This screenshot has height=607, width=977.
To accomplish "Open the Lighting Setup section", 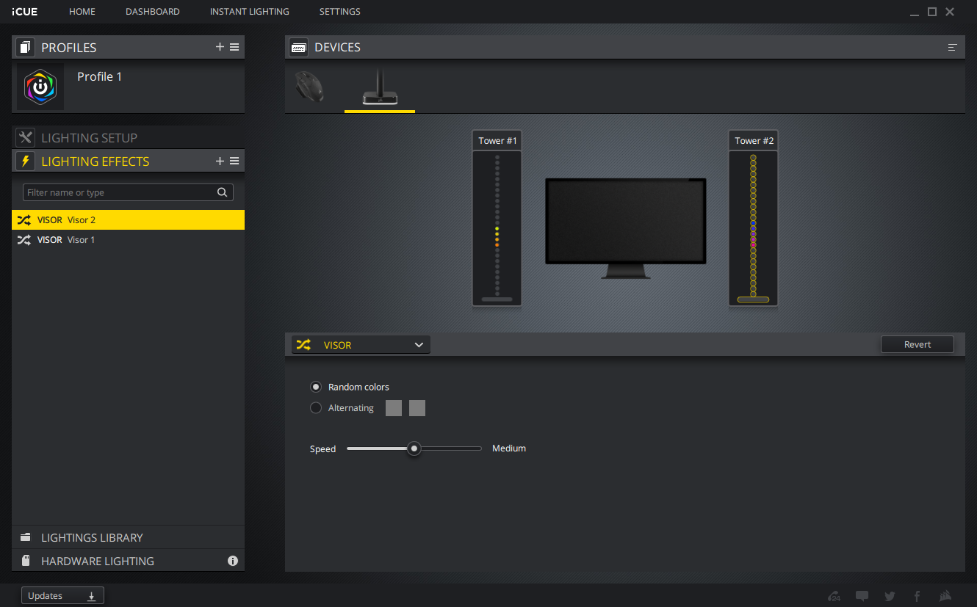I will tap(128, 137).
